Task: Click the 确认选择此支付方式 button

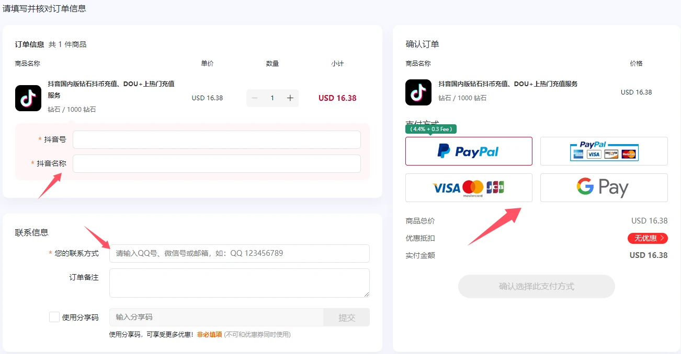Action: [x=536, y=286]
